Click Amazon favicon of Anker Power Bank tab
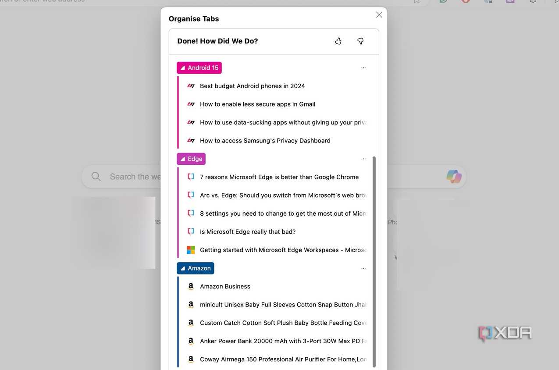The width and height of the screenshot is (559, 370). [x=191, y=341]
